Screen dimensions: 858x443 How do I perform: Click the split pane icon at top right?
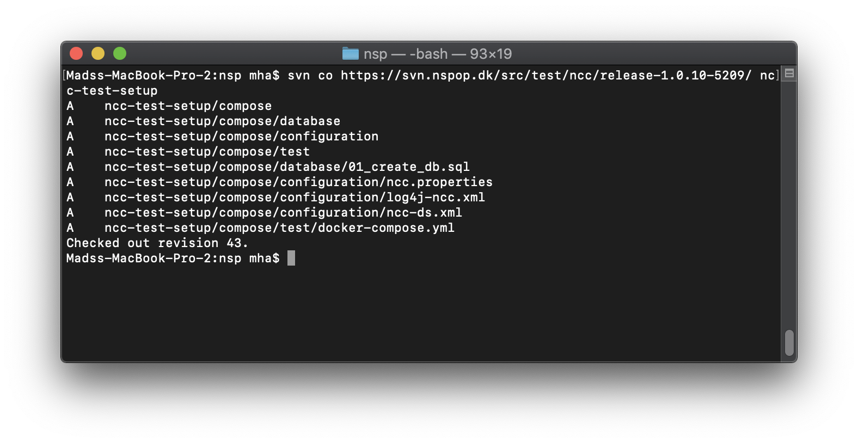tap(789, 73)
